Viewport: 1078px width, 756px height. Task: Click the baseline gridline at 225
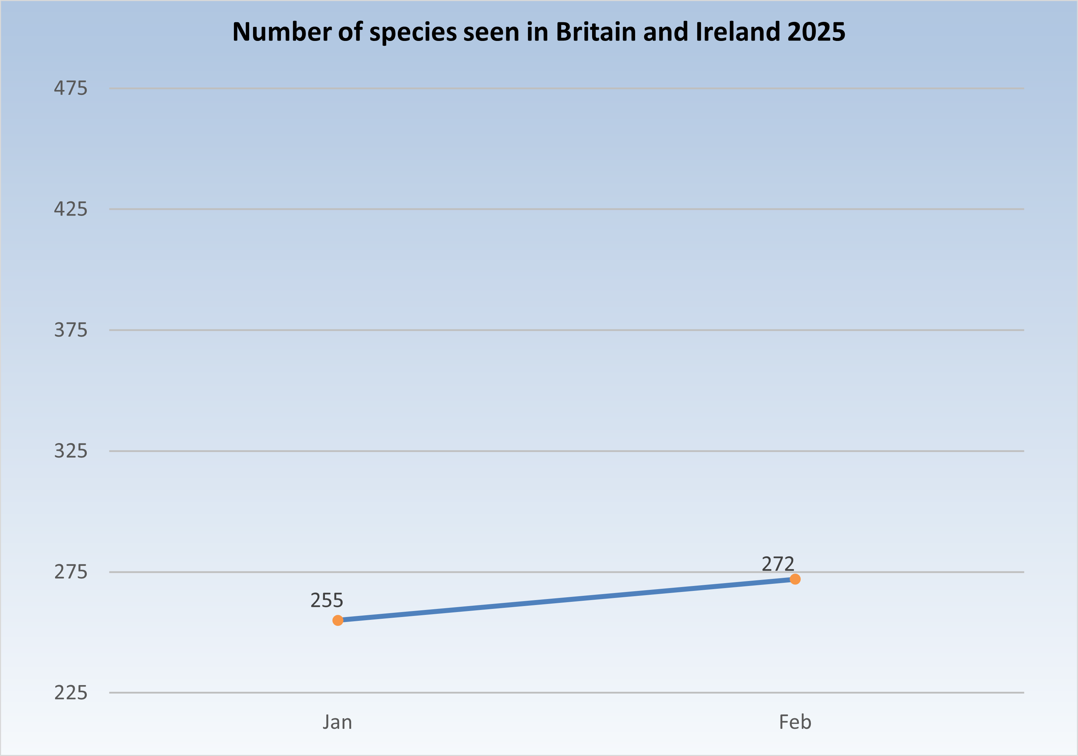coord(564,693)
